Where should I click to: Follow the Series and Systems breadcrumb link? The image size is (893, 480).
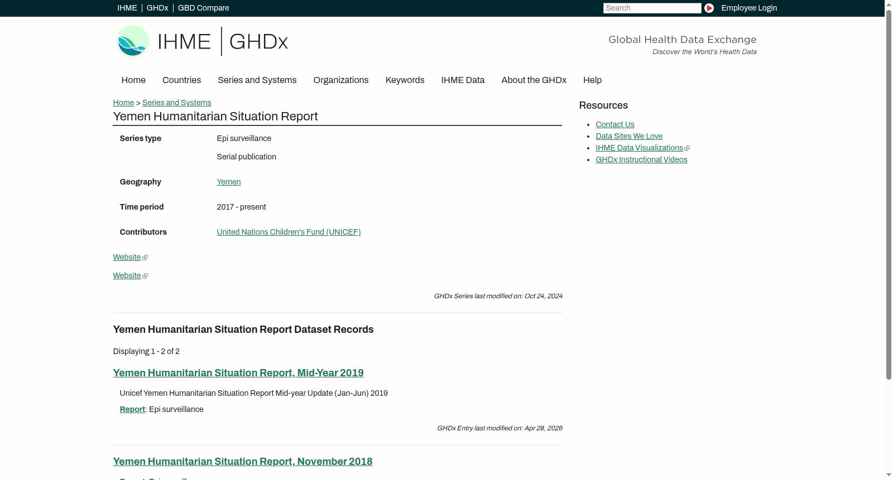coord(176,103)
